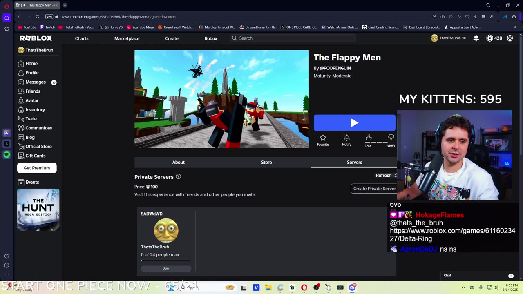Open the Charts page
The height and width of the screenshot is (294, 523).
(82, 38)
